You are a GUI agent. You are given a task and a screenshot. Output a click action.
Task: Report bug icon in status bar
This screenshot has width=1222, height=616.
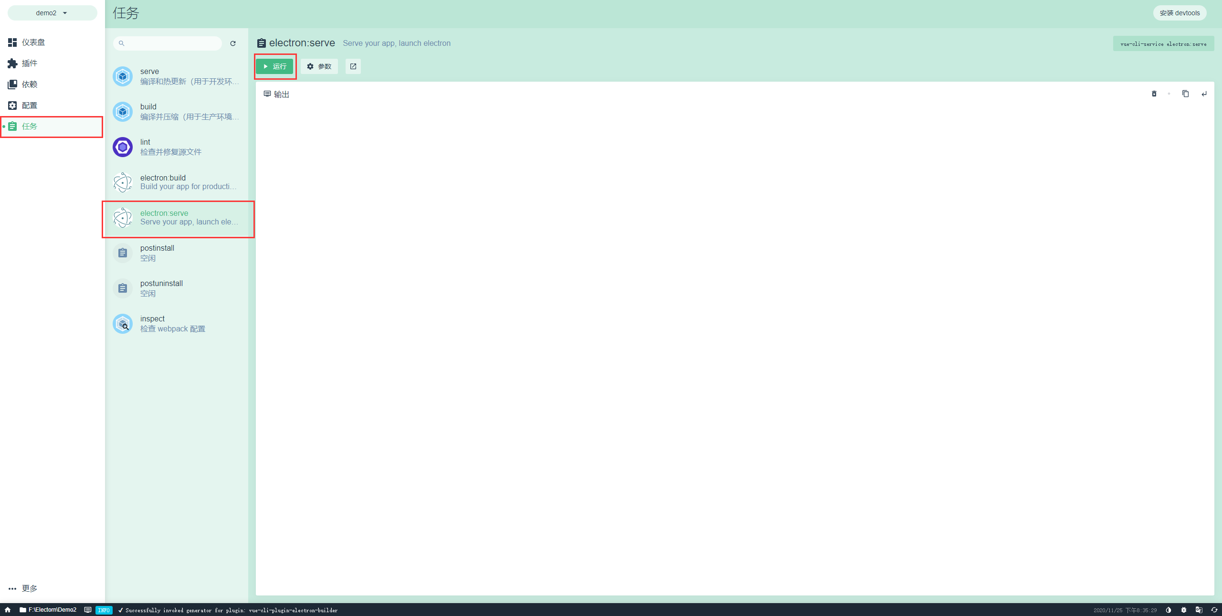pyautogui.click(x=1184, y=610)
